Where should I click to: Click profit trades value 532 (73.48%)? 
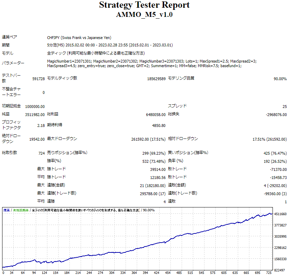pyautogui.click(x=154, y=161)
